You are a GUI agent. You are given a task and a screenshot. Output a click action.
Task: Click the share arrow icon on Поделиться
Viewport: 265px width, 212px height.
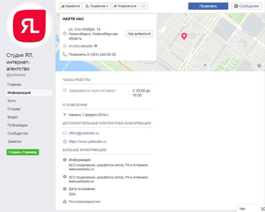(x=115, y=6)
